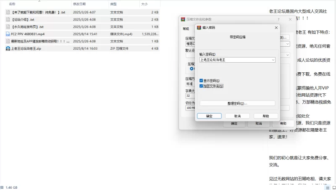Click the 带密码压缩 heading text

237,37
